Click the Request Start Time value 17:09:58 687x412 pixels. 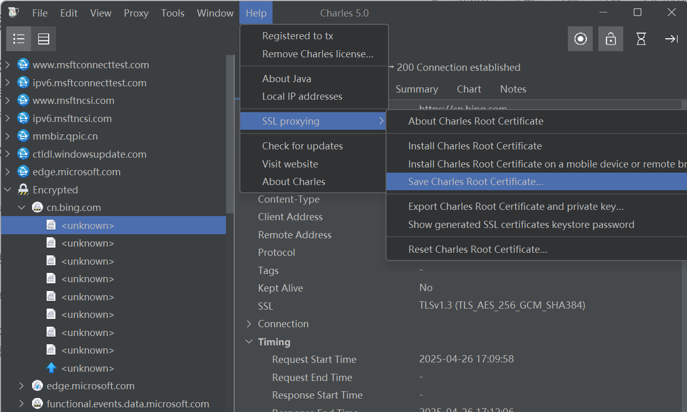tap(466, 359)
